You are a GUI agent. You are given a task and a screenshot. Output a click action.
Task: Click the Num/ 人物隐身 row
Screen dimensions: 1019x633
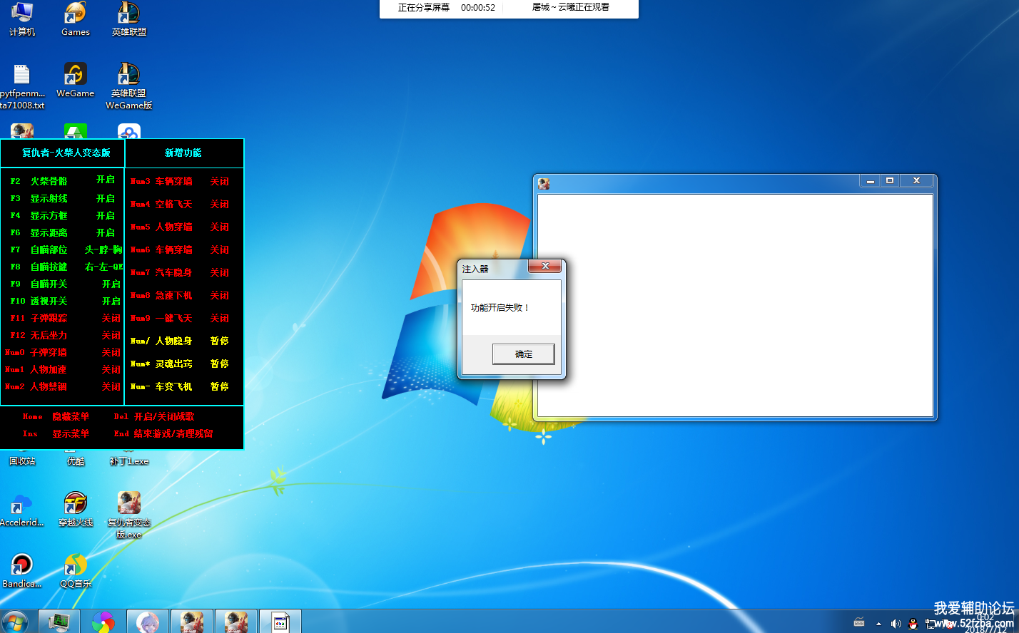[x=180, y=341]
